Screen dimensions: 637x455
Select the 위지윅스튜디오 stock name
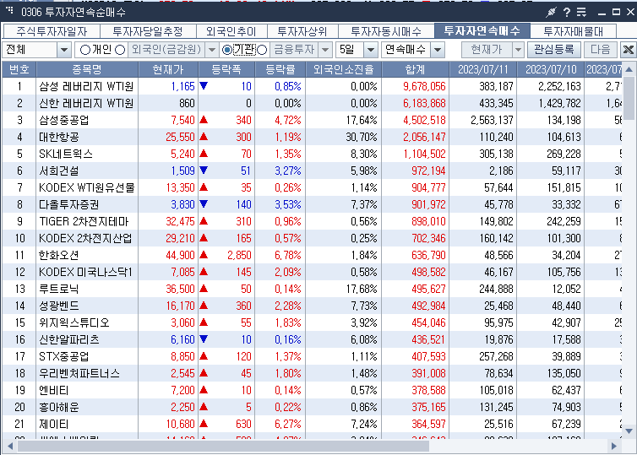pos(74,322)
